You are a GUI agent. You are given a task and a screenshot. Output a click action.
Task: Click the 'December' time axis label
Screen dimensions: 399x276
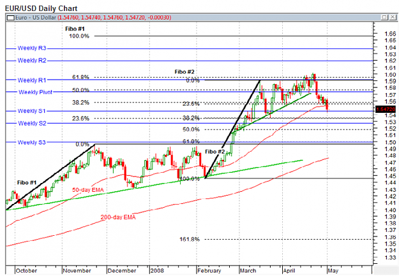pyautogui.click(x=122, y=271)
